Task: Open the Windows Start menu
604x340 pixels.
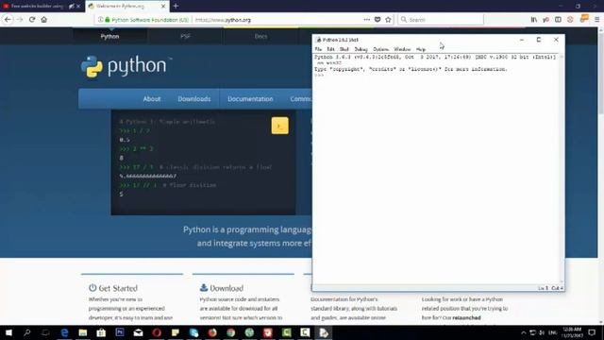Action: [8, 332]
